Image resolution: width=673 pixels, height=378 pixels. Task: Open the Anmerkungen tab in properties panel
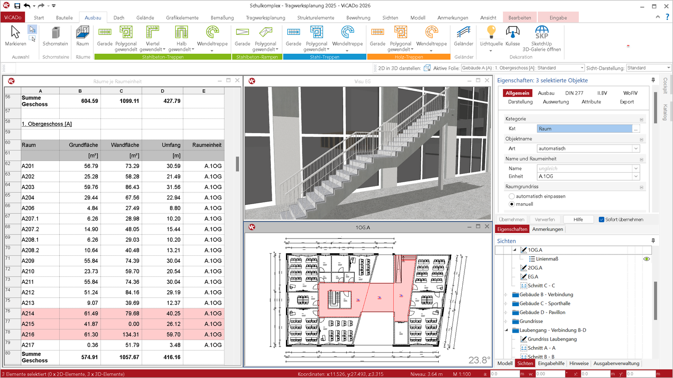click(547, 229)
